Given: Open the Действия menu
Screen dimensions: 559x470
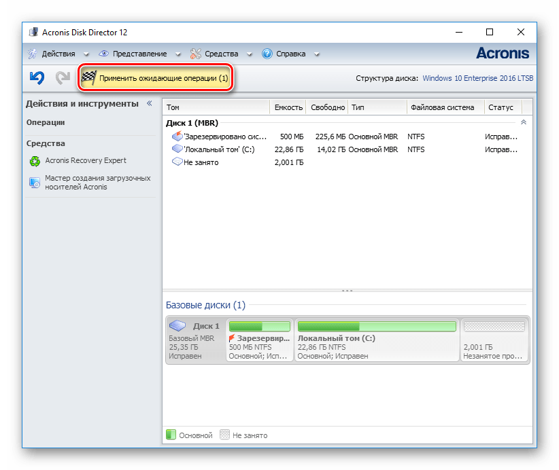Looking at the screenshot, I should click(x=58, y=54).
